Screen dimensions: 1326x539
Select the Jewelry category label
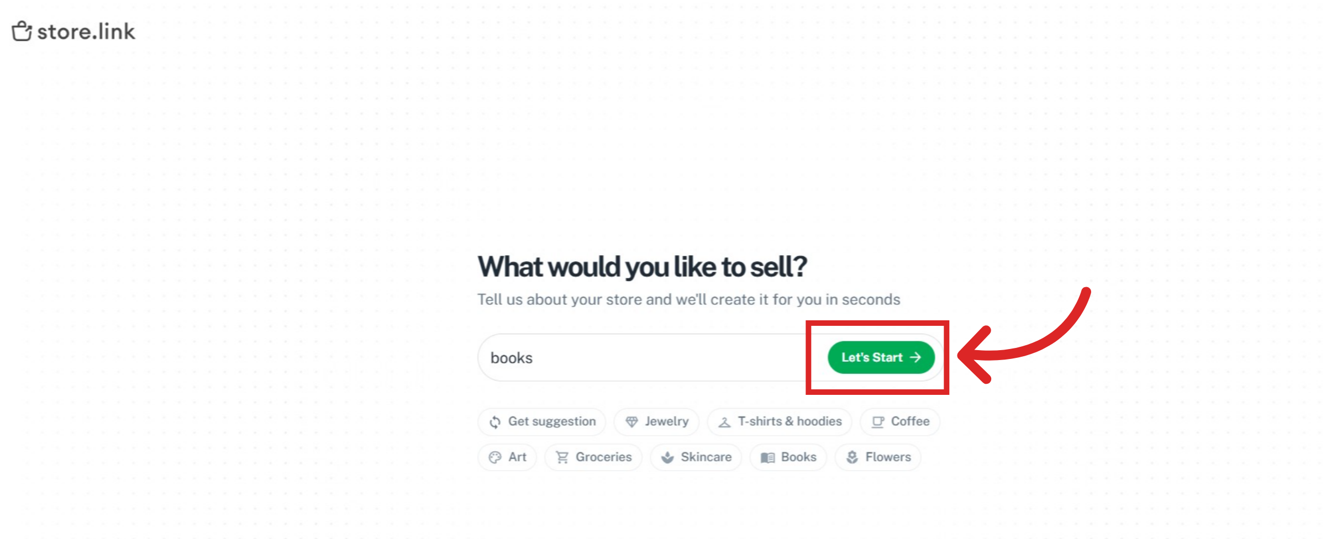click(x=666, y=421)
